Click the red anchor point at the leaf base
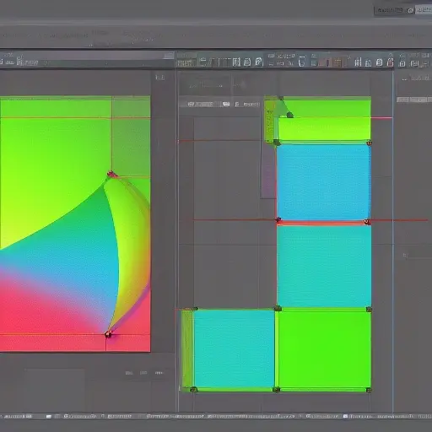This screenshot has width=432, height=432. 108,334
